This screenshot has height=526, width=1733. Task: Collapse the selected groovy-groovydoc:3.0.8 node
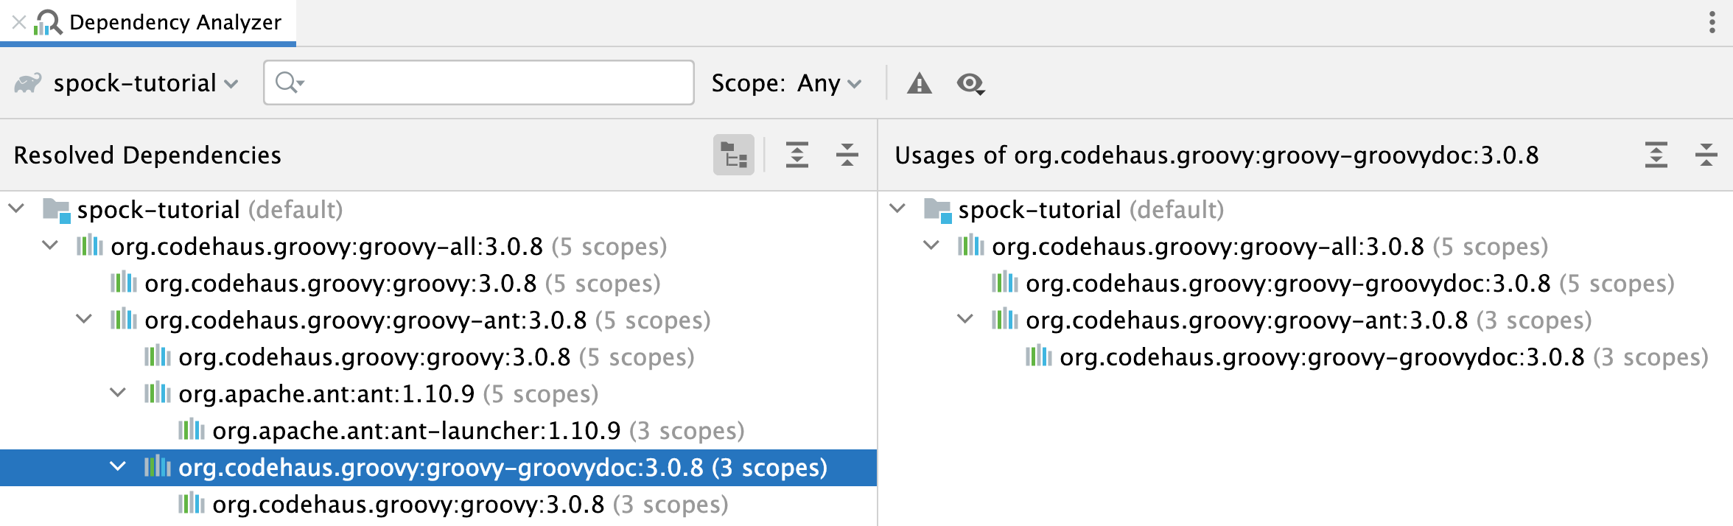pos(118,466)
